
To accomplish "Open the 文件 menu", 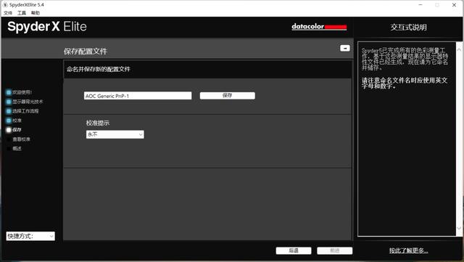I will point(8,13).
